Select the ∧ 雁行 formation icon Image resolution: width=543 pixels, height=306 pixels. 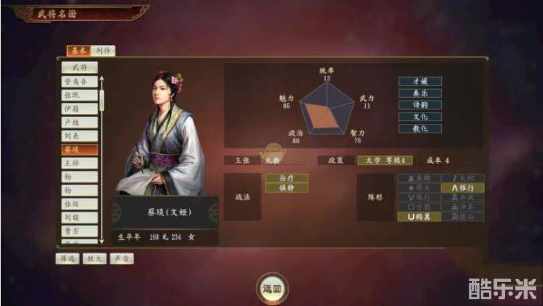pyautogui.click(x=463, y=188)
